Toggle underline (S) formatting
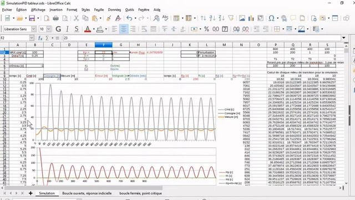 (77, 29)
